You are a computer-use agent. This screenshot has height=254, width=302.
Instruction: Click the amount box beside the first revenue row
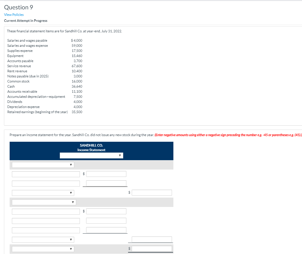(x=106, y=174)
